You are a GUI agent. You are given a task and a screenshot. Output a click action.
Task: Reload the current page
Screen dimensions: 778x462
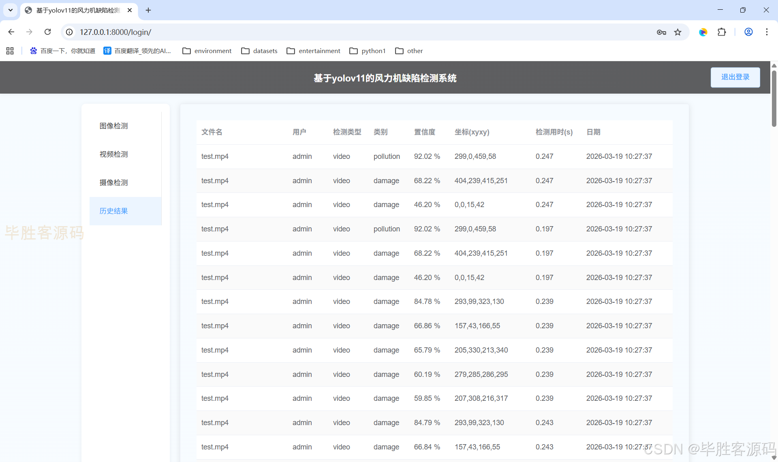click(x=47, y=32)
